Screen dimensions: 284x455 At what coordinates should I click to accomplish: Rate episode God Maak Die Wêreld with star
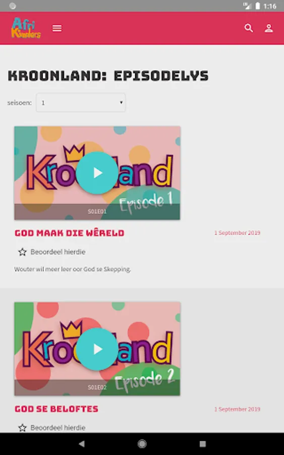22,252
